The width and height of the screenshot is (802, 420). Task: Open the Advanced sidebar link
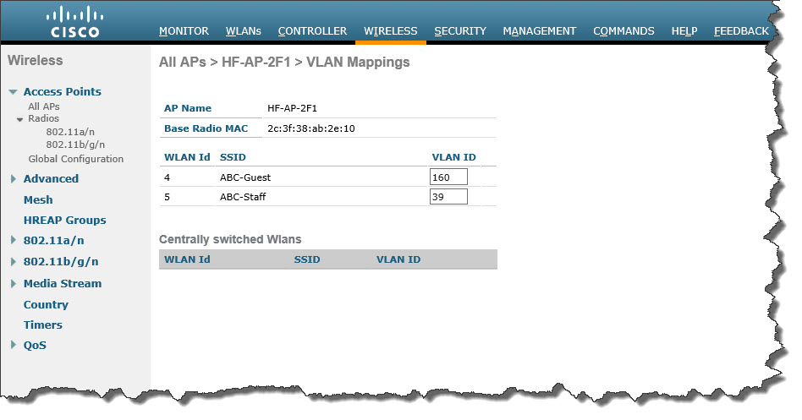pyautogui.click(x=51, y=179)
